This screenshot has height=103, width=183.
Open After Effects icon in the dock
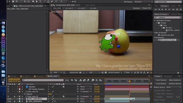click(x=3, y=42)
